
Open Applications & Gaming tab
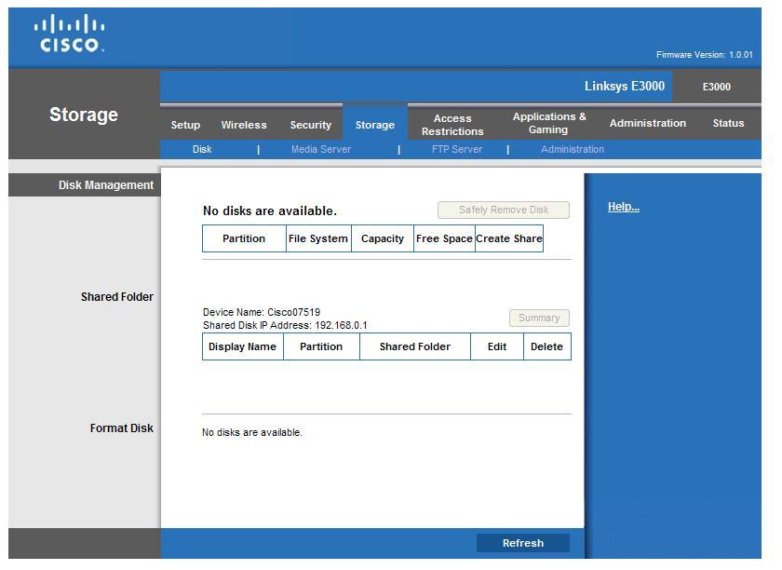click(x=549, y=123)
